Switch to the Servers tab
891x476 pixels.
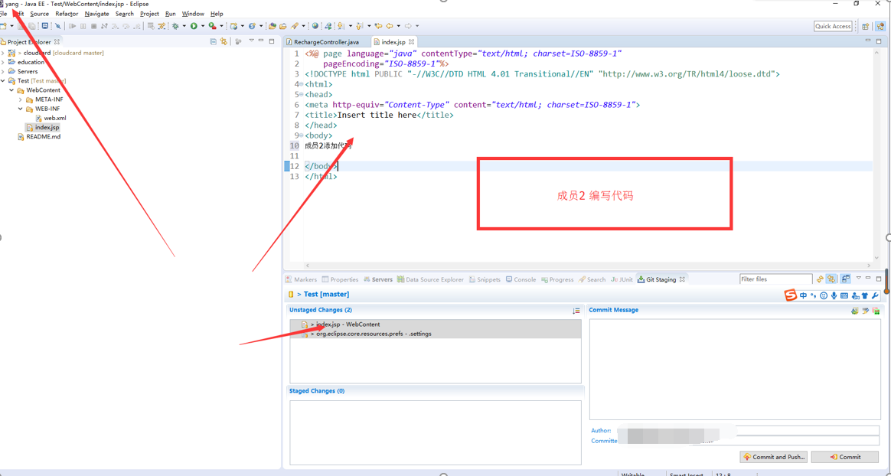coord(378,279)
